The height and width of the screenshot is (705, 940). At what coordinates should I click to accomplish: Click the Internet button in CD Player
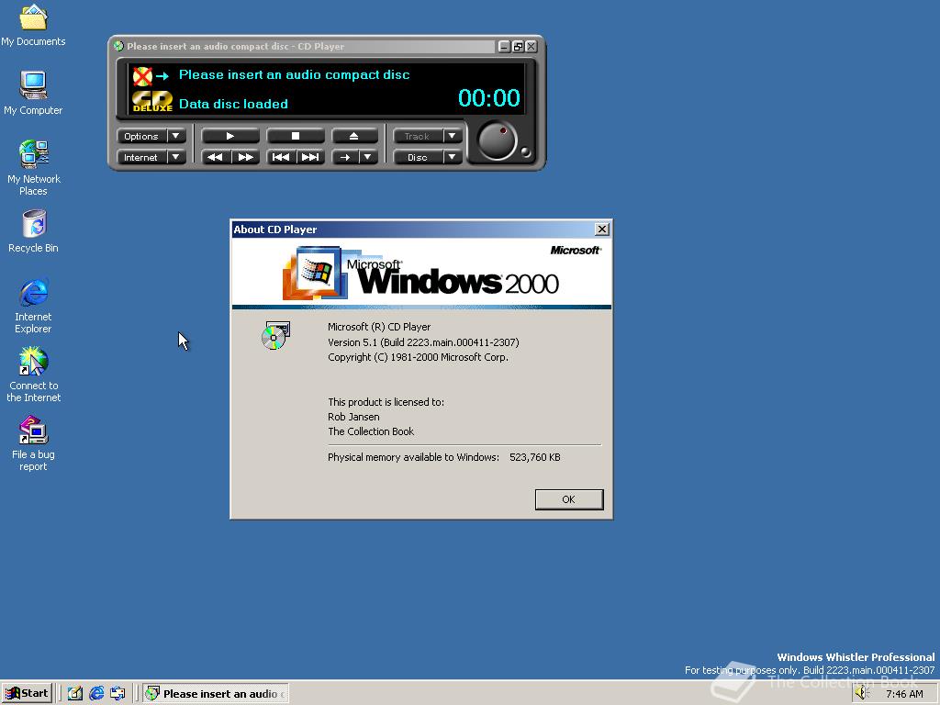click(141, 157)
